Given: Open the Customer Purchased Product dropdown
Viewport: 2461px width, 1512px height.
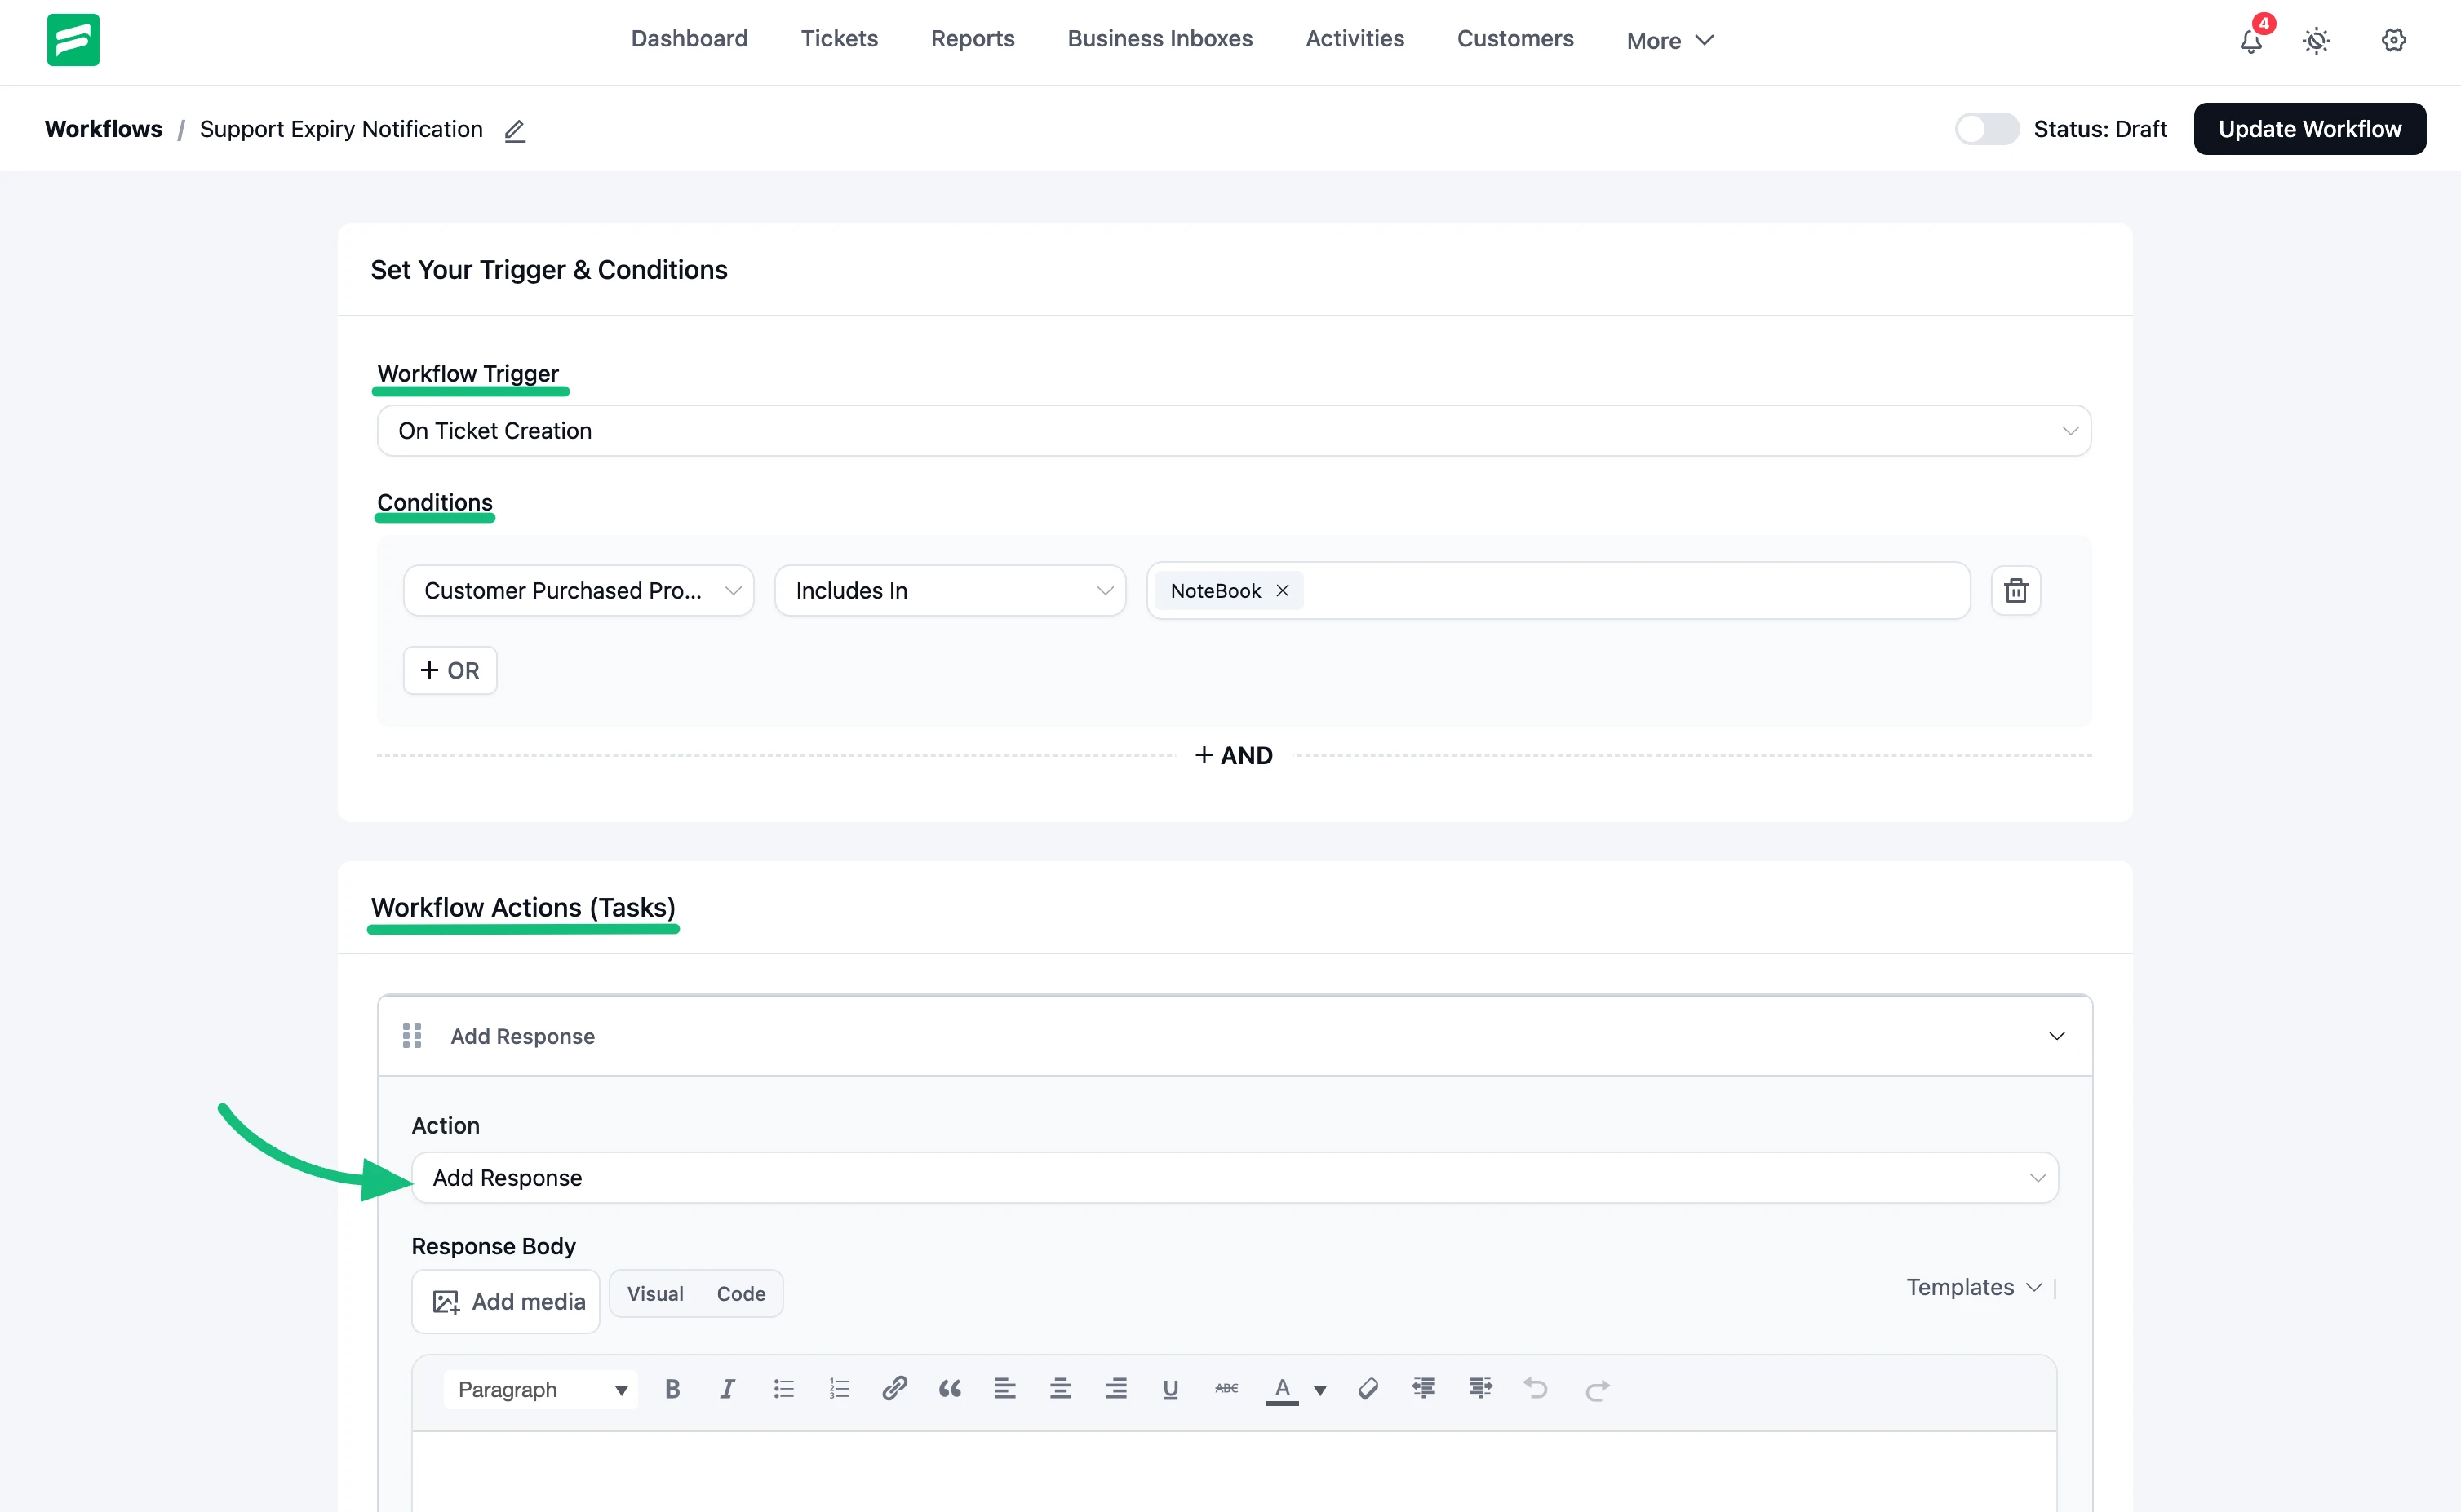Looking at the screenshot, I should [x=579, y=591].
